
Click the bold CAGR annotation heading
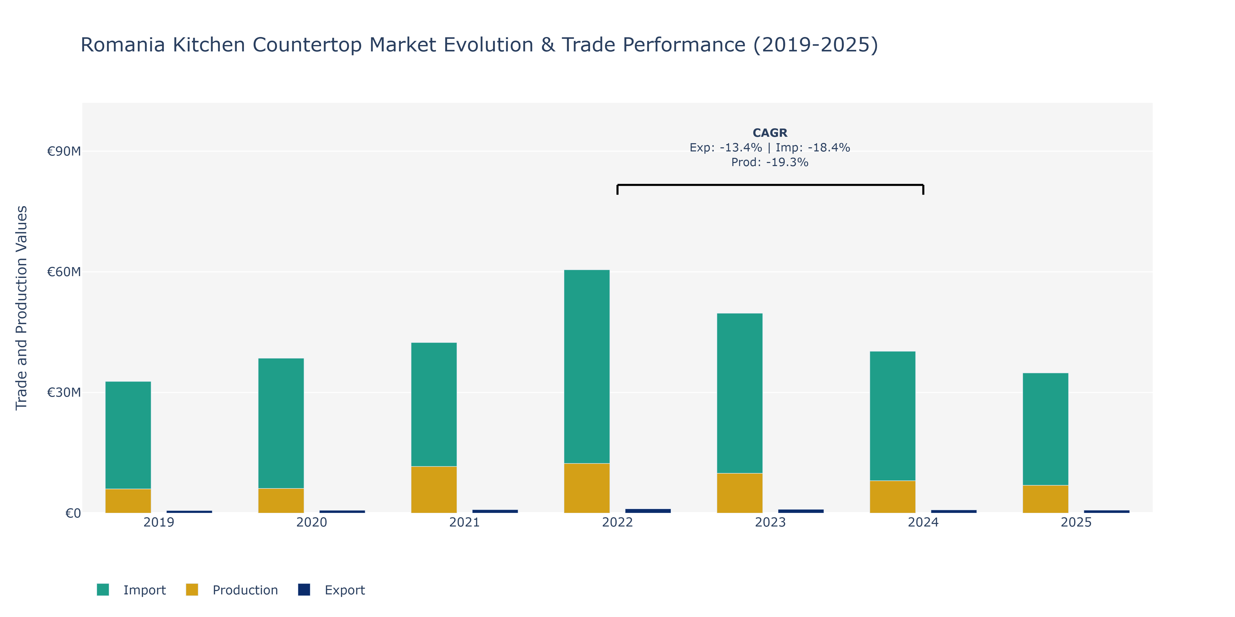point(770,133)
